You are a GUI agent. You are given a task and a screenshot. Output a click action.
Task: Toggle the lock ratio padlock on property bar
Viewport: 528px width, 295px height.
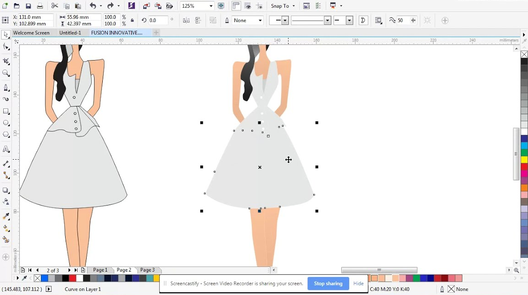132,20
